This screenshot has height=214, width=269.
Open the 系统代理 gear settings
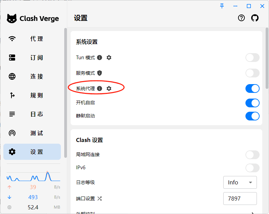(109, 88)
